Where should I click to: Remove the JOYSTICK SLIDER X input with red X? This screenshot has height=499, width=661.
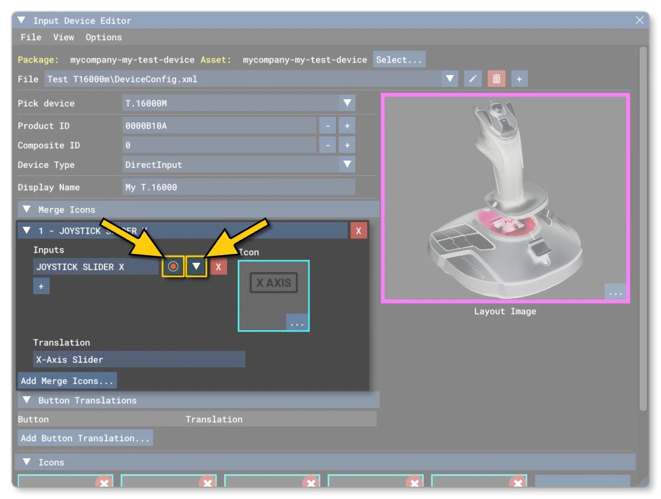point(218,266)
